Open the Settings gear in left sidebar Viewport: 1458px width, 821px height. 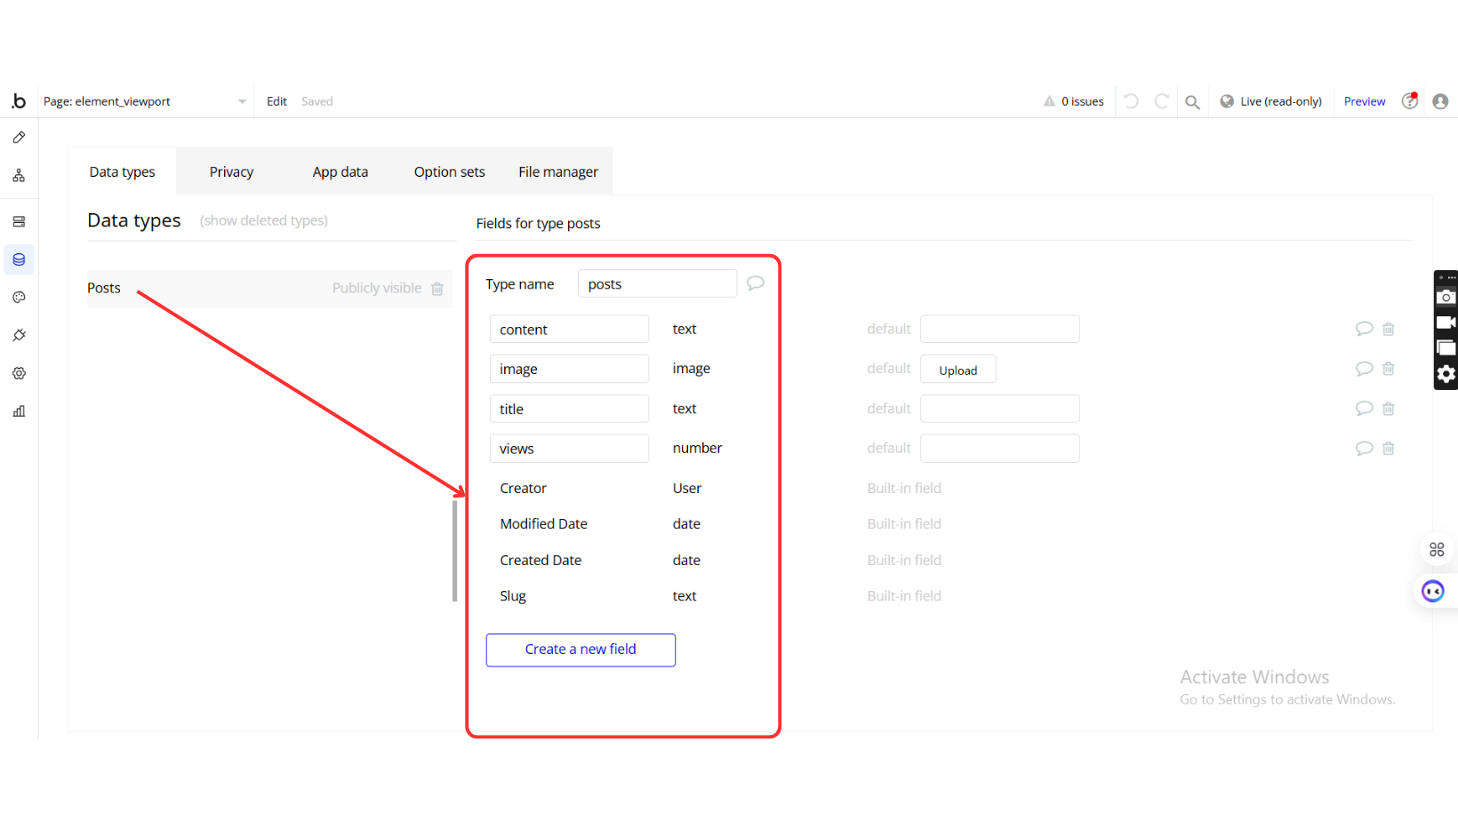(19, 373)
